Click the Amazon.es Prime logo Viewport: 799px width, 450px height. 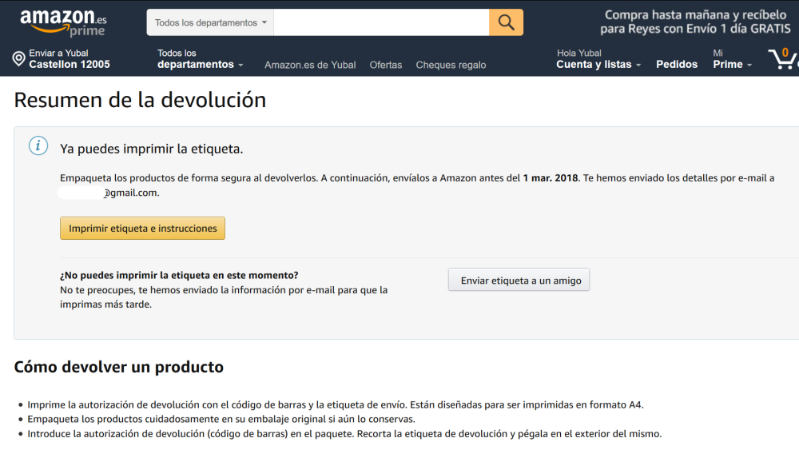(63, 22)
